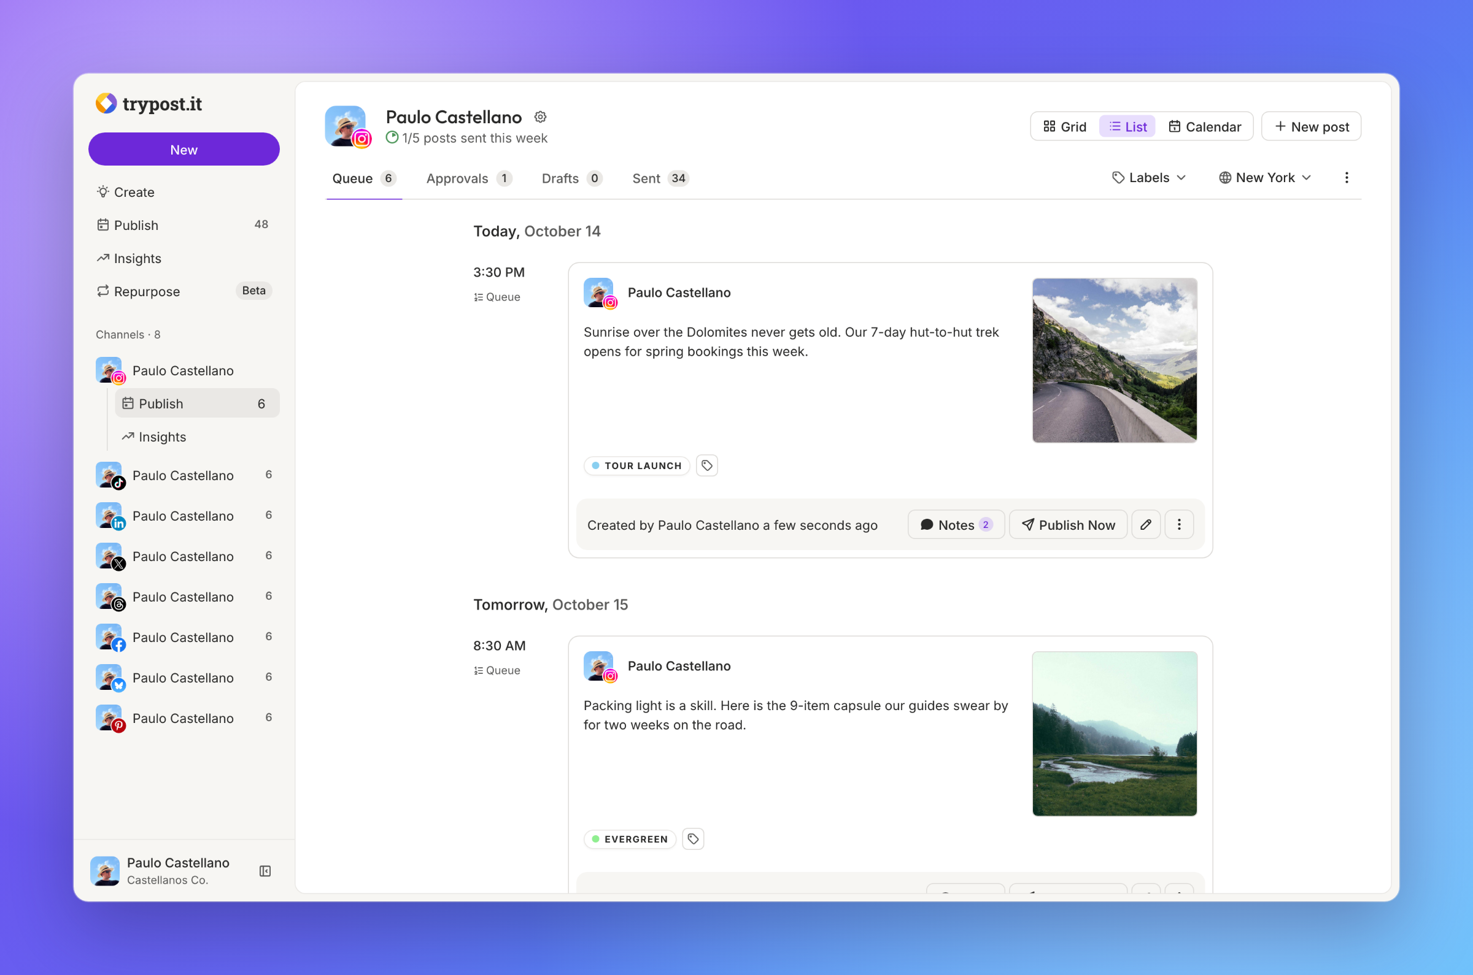Open the New York timezone dropdown
Image resolution: width=1473 pixels, height=975 pixels.
pyautogui.click(x=1264, y=178)
